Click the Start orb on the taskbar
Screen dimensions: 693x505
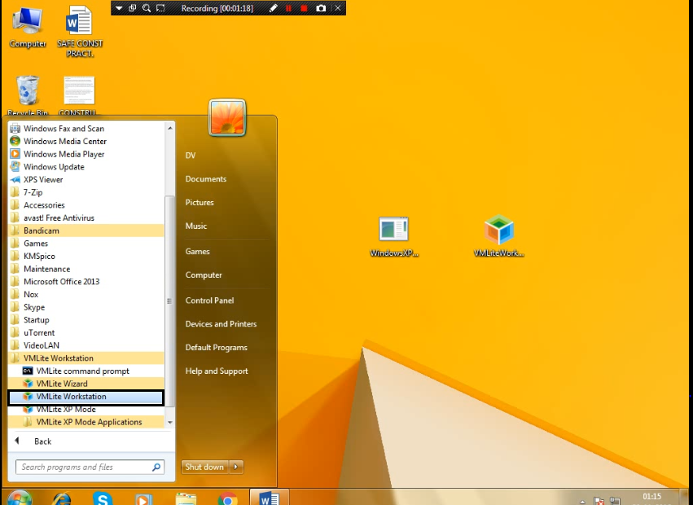pyautogui.click(x=20, y=498)
